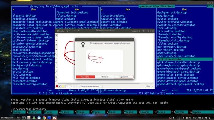The height and width of the screenshot is (120, 214).
Task: Select 'far2l.desktop' in the right panel
Action: pyautogui.click(x=167, y=28)
